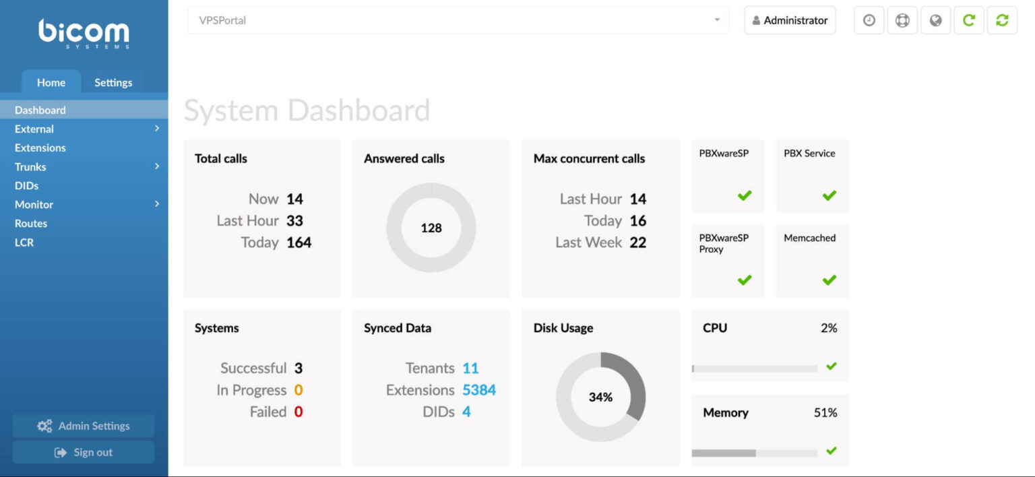The image size is (1035, 477).
Task: Open the clock/uptime icon in toolbar
Action: click(x=869, y=20)
